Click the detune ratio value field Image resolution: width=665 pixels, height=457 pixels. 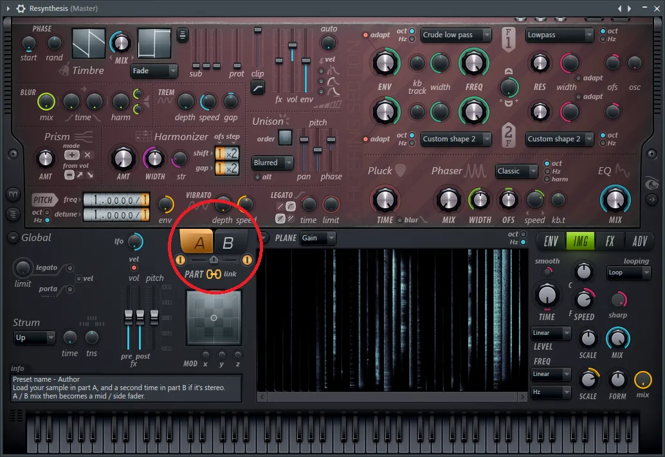[x=116, y=215]
